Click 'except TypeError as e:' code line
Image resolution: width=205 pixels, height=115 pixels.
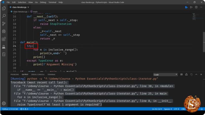pos(45,61)
